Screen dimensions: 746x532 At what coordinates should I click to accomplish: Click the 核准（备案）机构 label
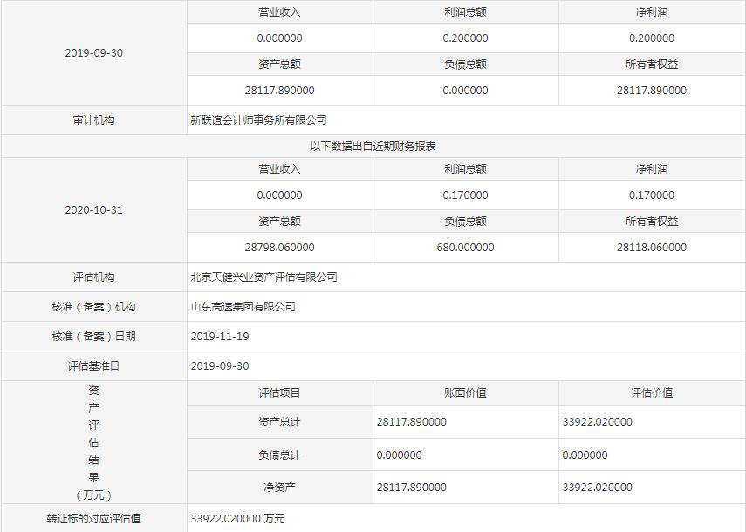pyautogui.click(x=93, y=307)
